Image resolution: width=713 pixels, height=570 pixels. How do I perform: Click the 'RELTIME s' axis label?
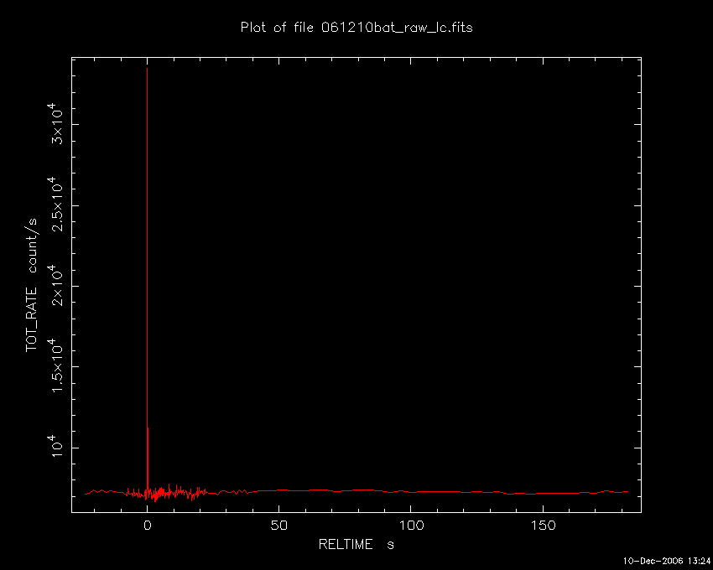coord(356,544)
